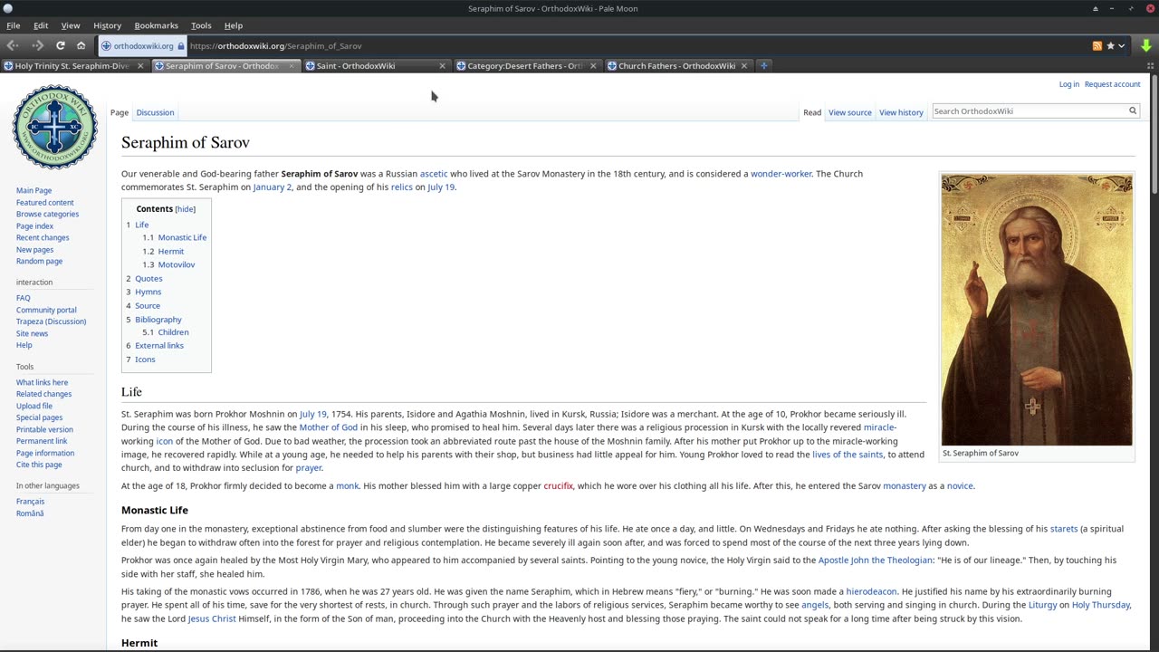Image resolution: width=1159 pixels, height=652 pixels.
Task: Close the Church Fathers tab
Action: pyautogui.click(x=744, y=65)
